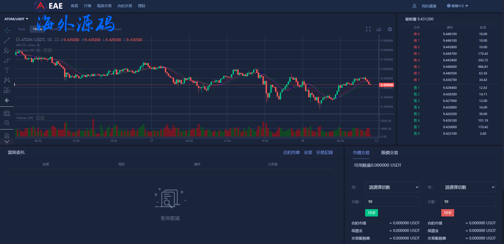Pick the brush drawing tool
Image resolution: width=504 pixels, height=244 pixels.
[7, 61]
